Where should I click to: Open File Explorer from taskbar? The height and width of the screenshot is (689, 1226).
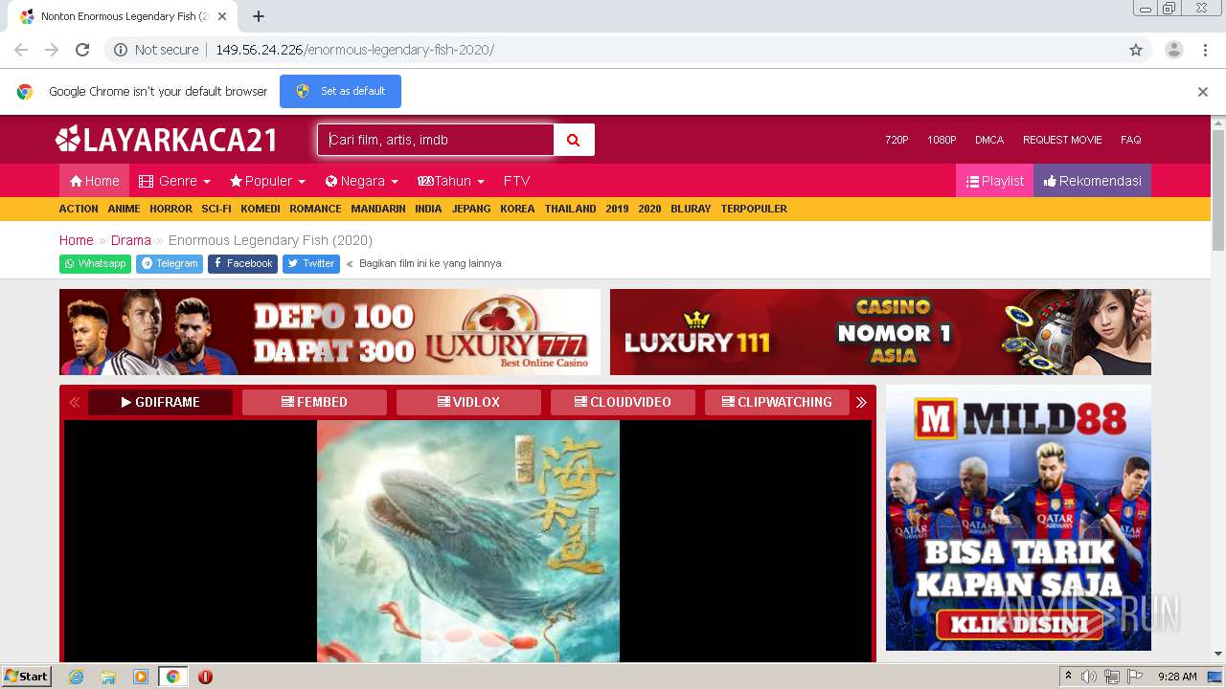click(x=108, y=677)
